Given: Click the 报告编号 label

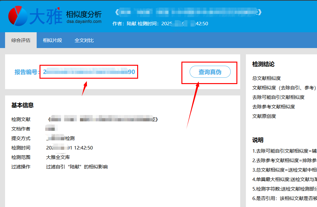Looking at the screenshot, I should pos(27,72).
